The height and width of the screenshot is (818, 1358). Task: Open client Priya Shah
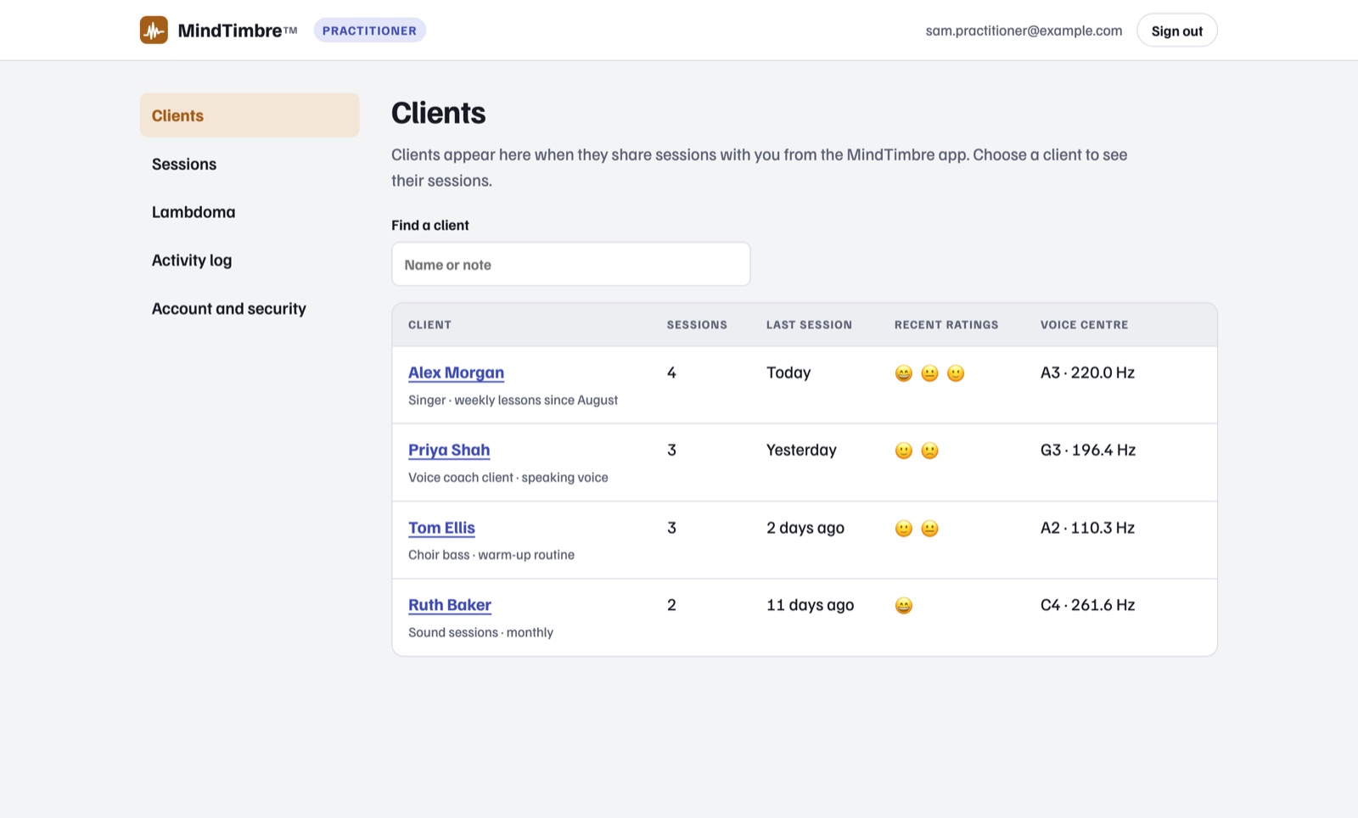point(449,450)
